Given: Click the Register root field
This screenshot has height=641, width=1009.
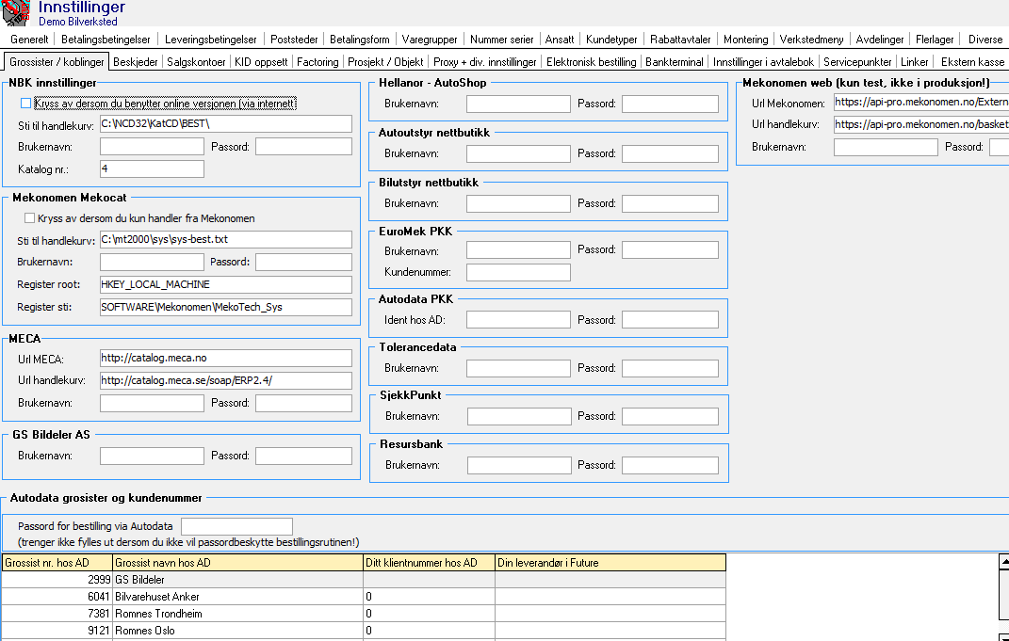Looking at the screenshot, I should point(226,284).
